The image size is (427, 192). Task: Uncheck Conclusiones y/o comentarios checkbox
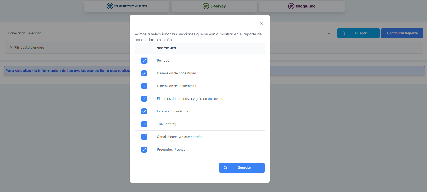pos(144,137)
